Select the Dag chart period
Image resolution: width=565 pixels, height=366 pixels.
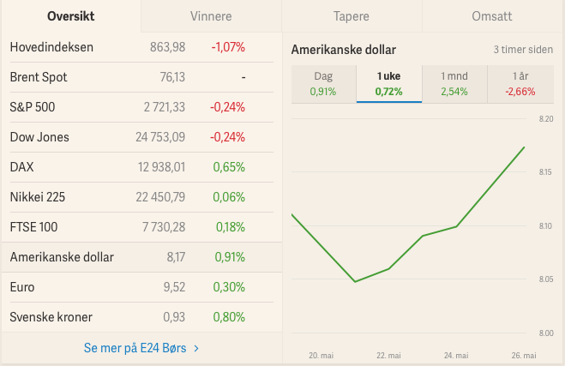pyautogui.click(x=323, y=84)
